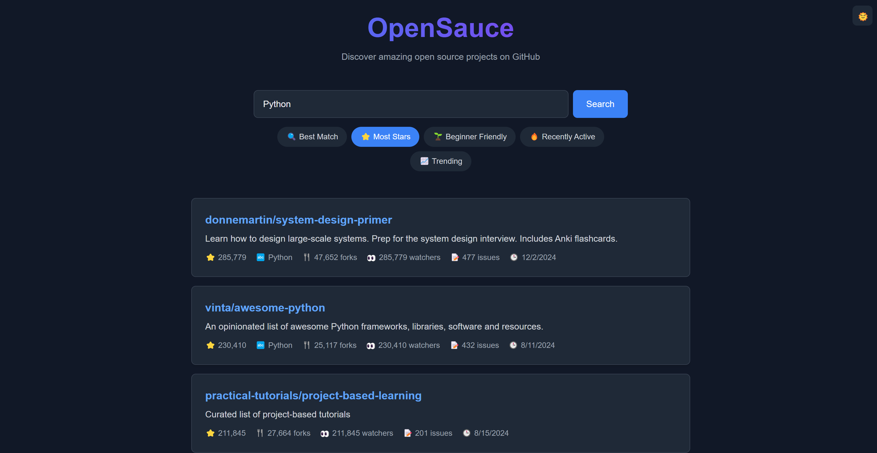Click the '432 issues' text
877x453 pixels.
point(480,345)
